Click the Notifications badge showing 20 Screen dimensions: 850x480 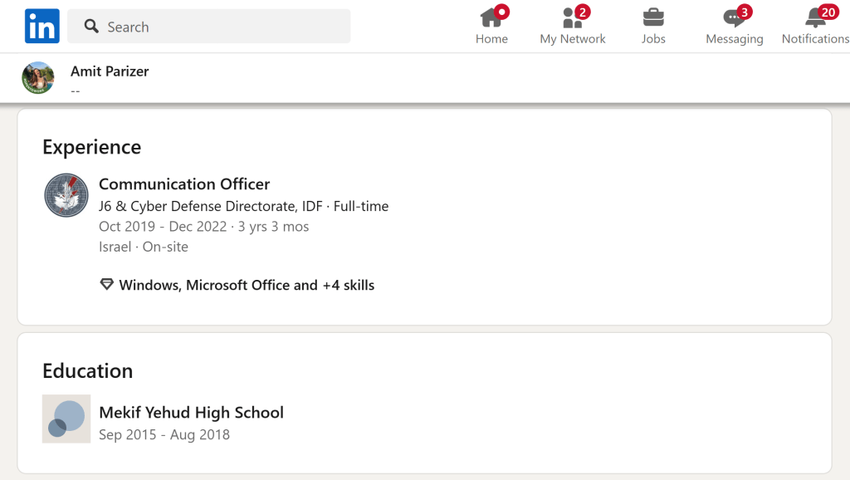tap(828, 12)
